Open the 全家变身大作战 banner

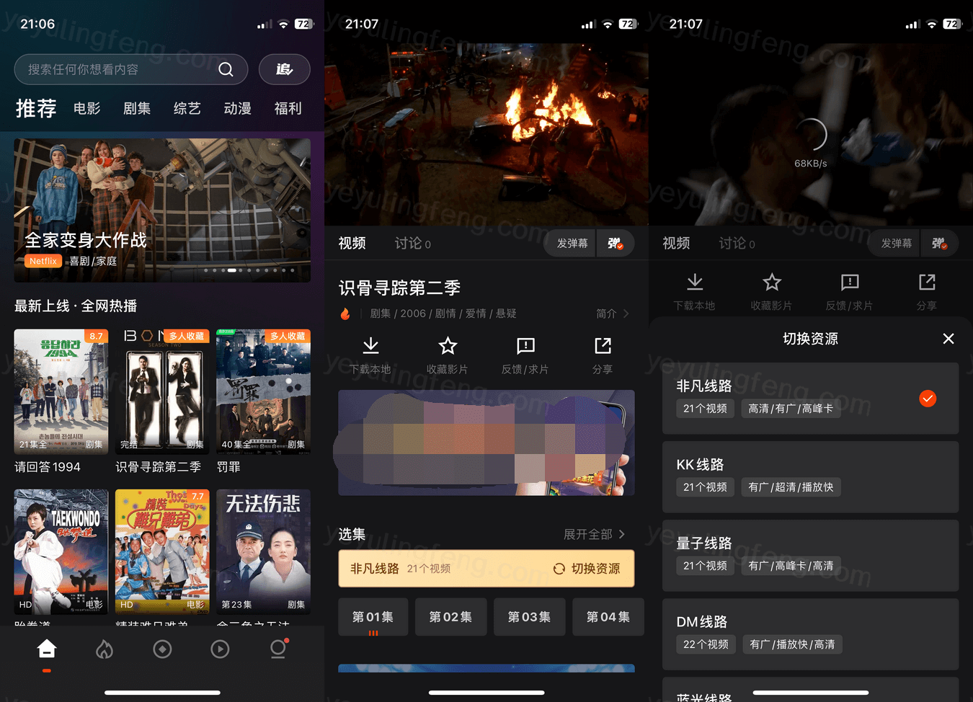pos(162,210)
